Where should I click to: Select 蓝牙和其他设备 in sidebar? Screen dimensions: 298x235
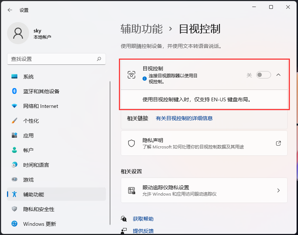tap(41, 91)
